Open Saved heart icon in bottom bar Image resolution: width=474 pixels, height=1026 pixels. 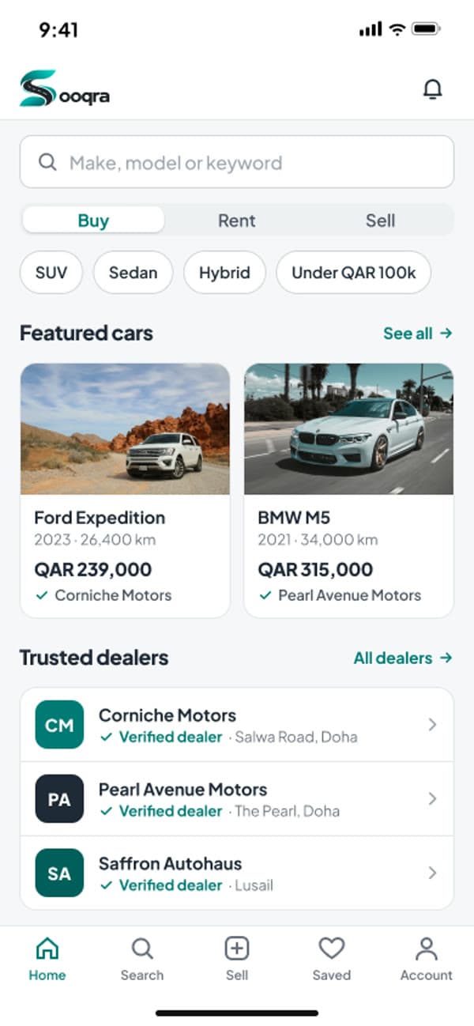click(x=331, y=948)
